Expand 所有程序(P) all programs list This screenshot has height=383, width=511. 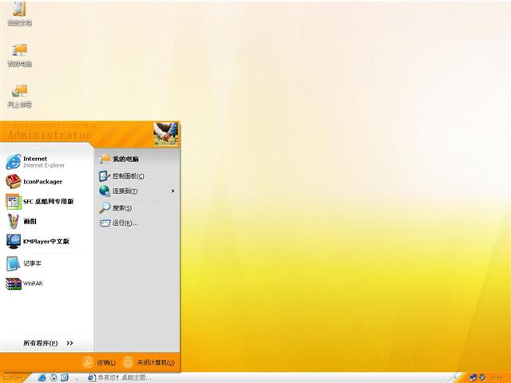(48, 343)
